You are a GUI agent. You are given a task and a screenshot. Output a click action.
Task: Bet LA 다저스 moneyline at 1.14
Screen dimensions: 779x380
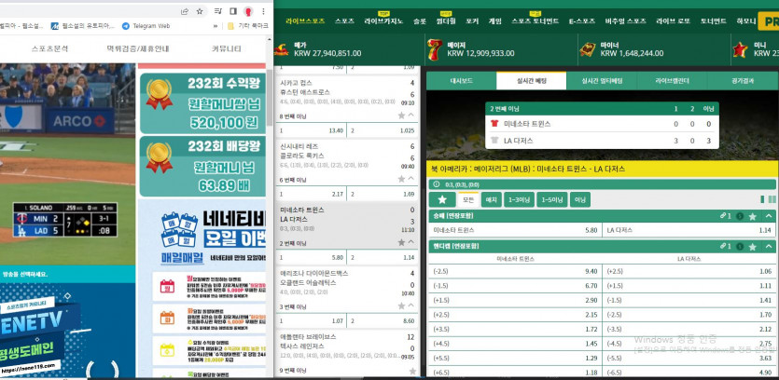pos(689,230)
